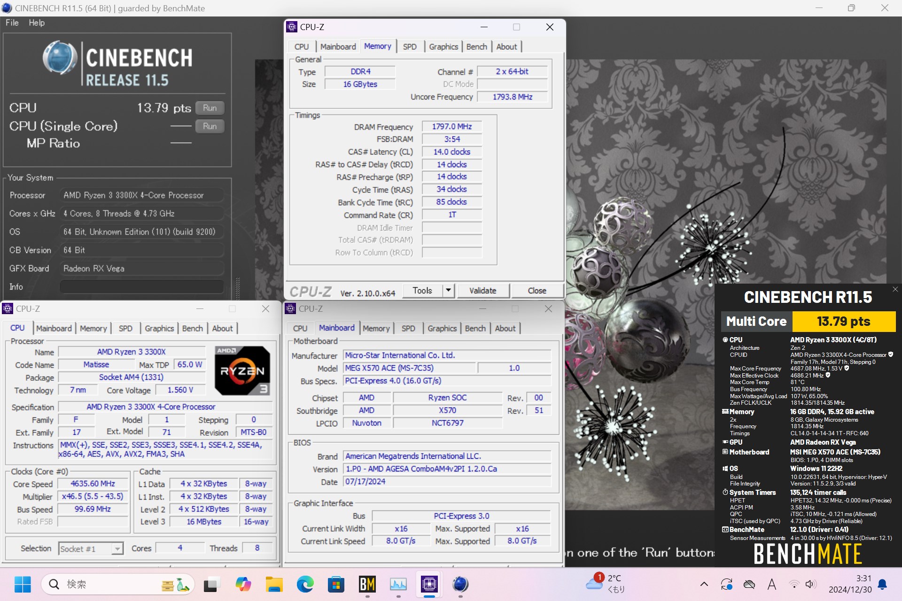Viewport: 902px width, 601px height.
Task: Show hidden system tray icons
Action: tap(704, 584)
